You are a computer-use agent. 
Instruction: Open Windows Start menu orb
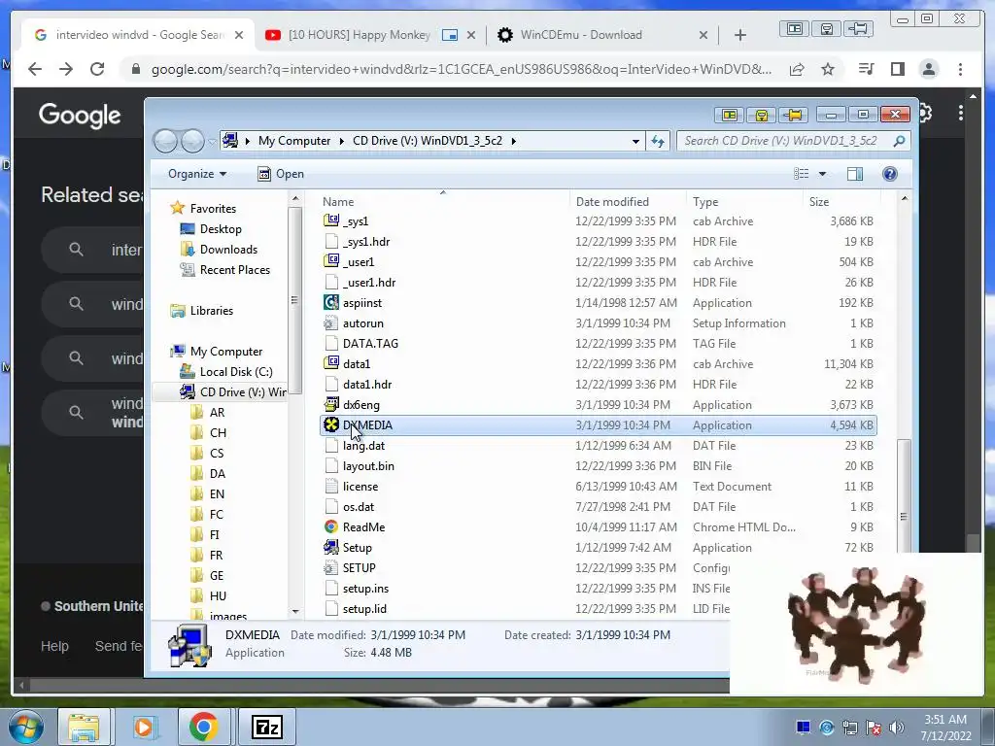(x=26, y=727)
